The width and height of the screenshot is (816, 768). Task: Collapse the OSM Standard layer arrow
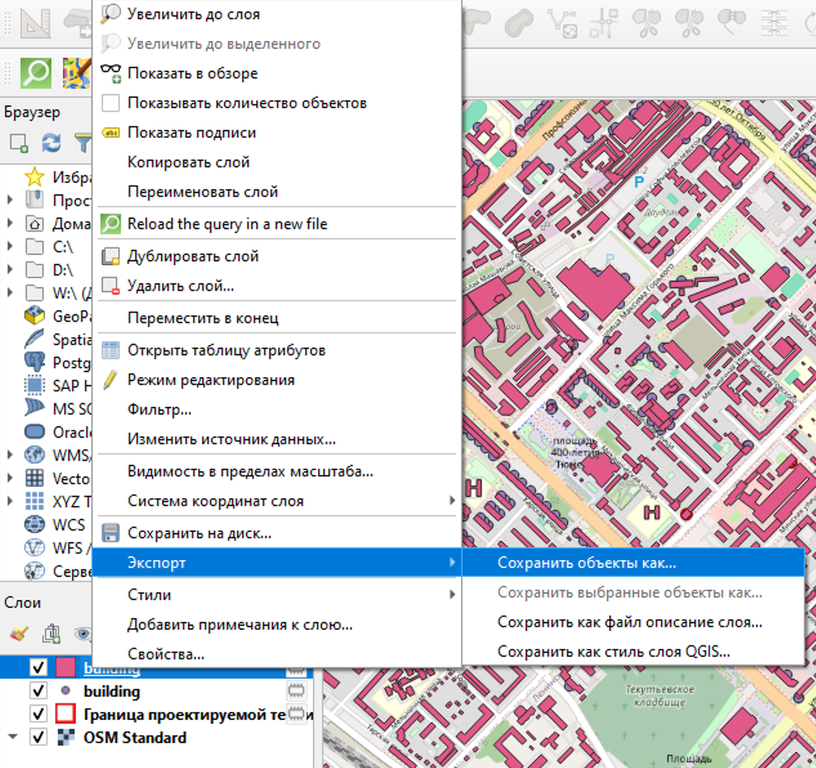click(12, 738)
